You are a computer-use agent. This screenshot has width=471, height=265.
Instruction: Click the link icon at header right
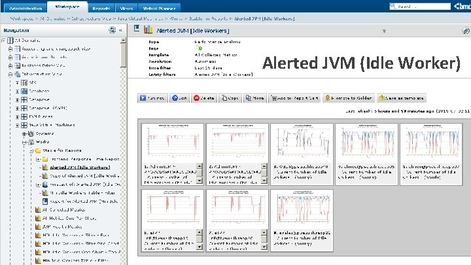[x=466, y=31]
